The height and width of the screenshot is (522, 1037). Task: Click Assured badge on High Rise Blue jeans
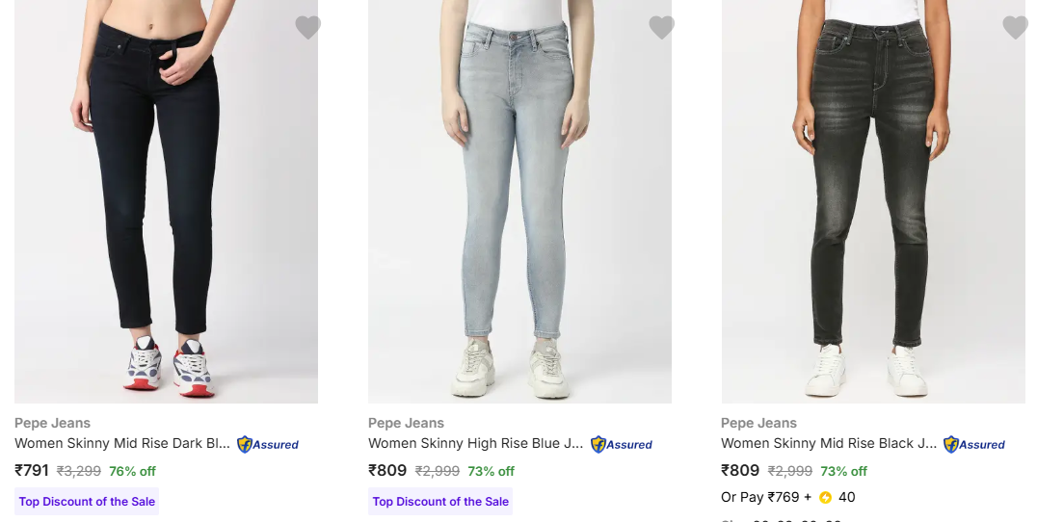[x=622, y=445]
